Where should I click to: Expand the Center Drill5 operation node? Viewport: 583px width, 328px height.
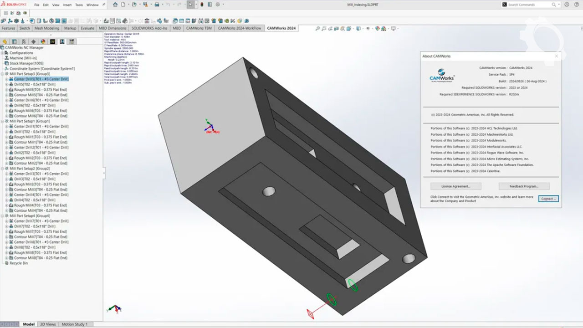pyautogui.click(x=7, y=79)
